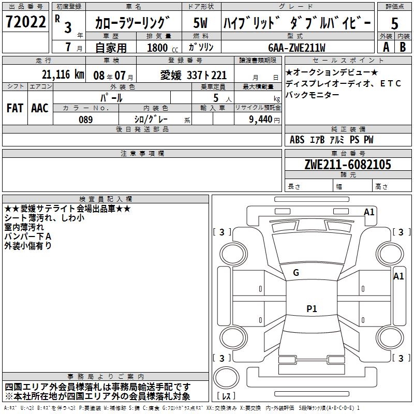The height and width of the screenshot is (414, 414).
Task: Select the recycle deposit 9,440円
Action: (264, 120)
